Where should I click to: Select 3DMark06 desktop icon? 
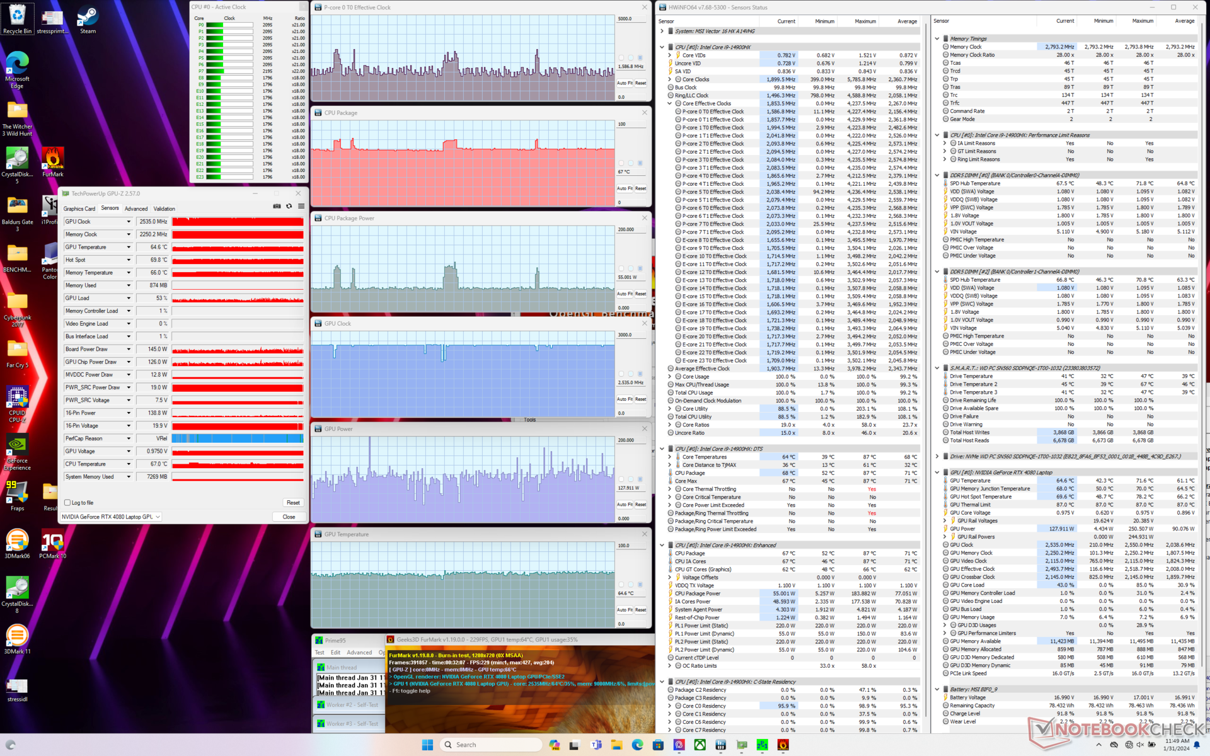tap(17, 544)
